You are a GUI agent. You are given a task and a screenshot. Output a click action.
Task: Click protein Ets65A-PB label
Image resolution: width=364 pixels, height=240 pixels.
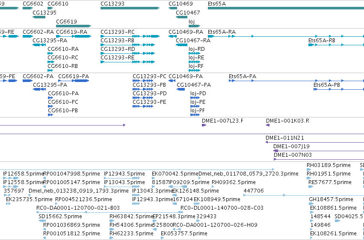[x=327, y=85]
